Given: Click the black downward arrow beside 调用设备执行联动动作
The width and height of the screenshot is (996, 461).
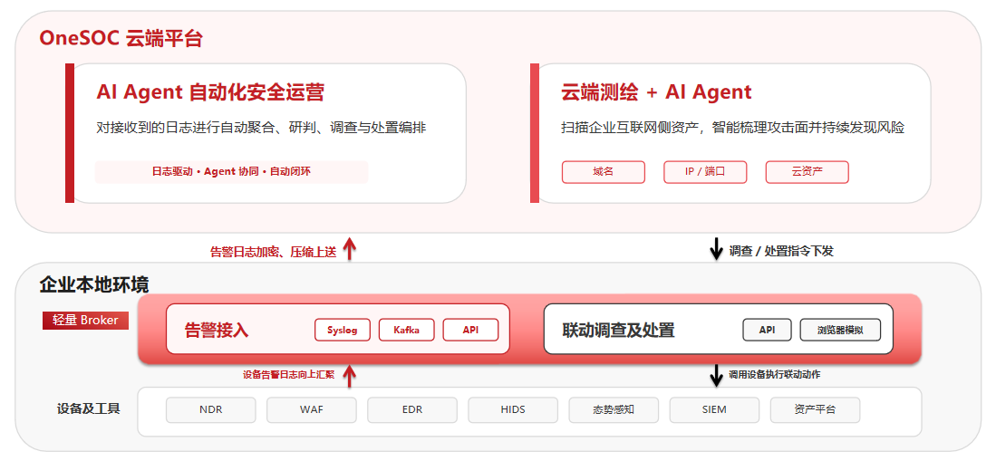Looking at the screenshot, I should (x=716, y=375).
